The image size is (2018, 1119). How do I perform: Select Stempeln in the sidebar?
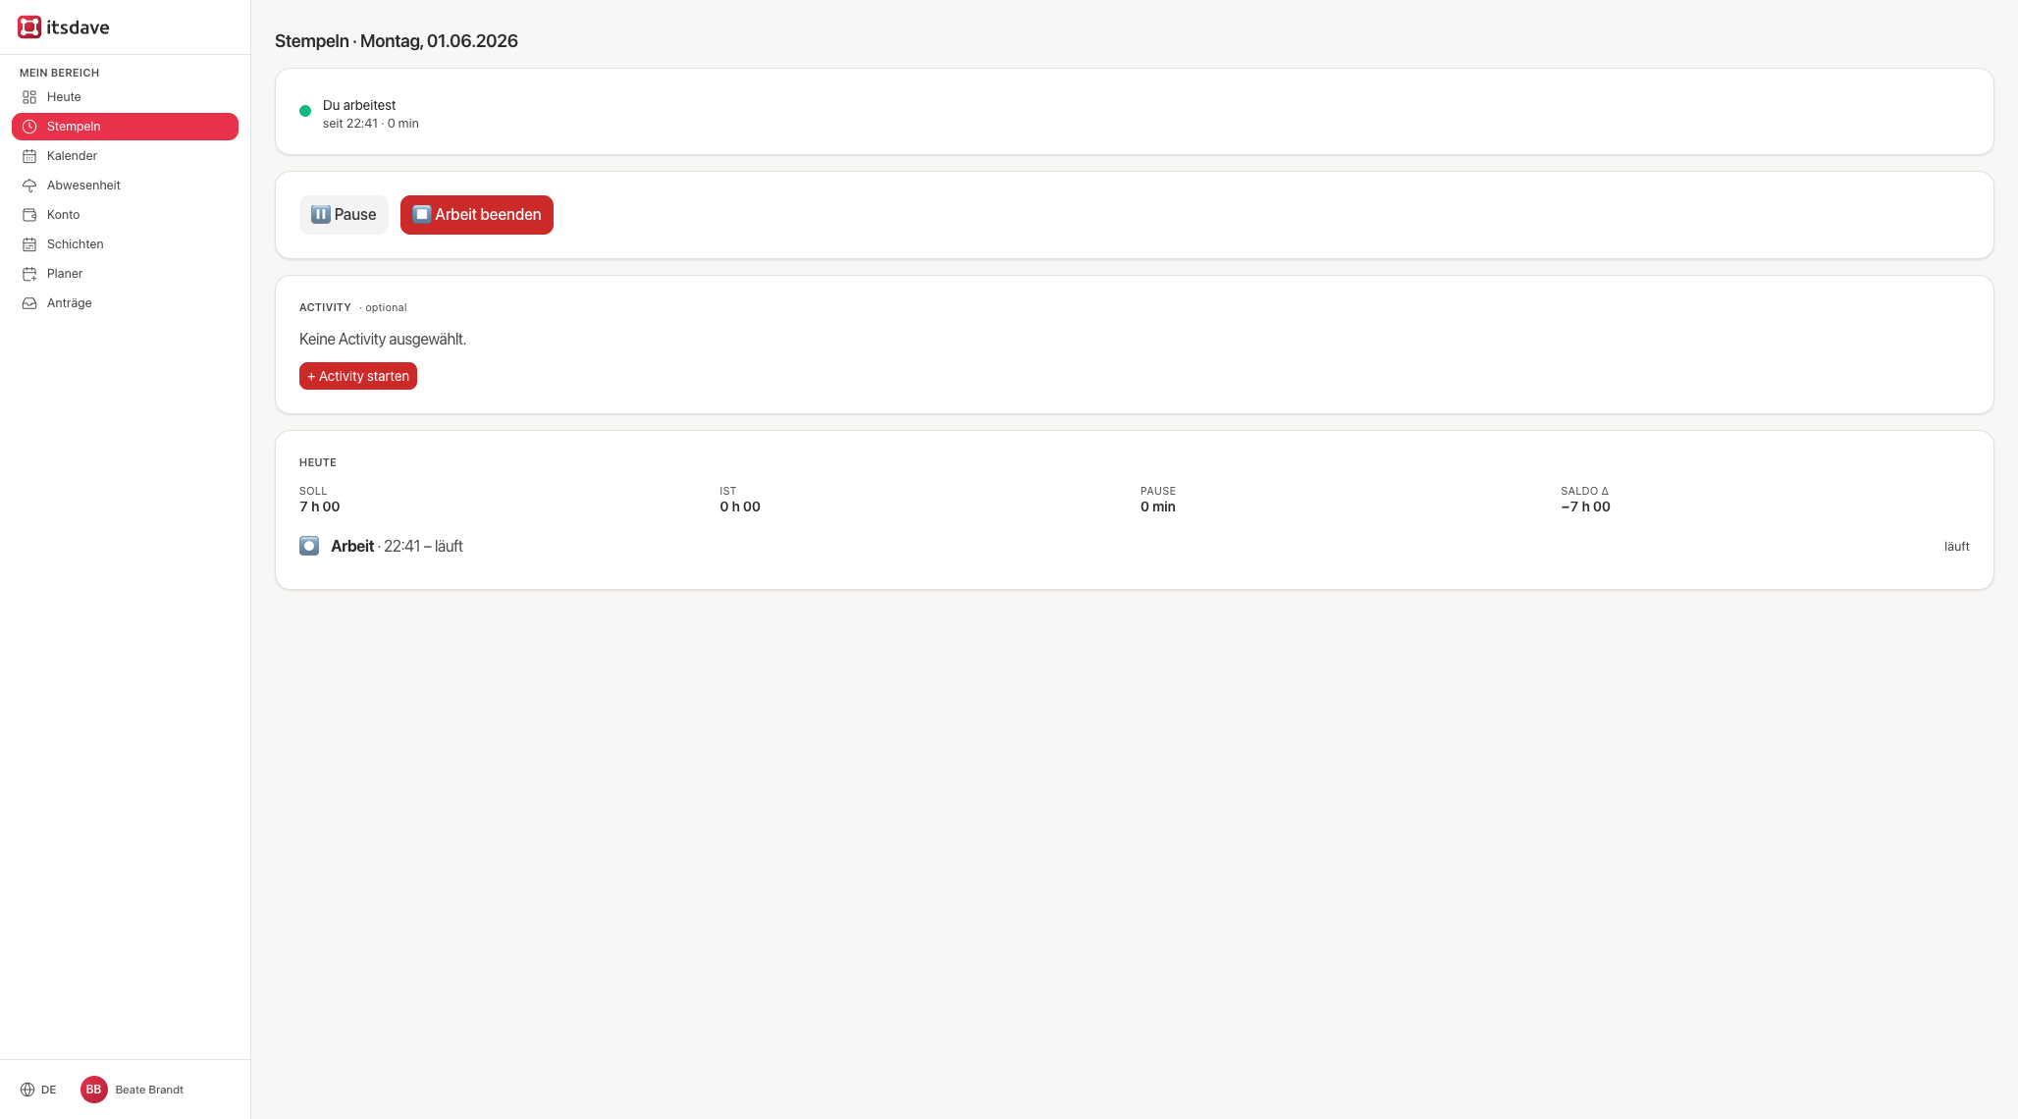point(125,127)
